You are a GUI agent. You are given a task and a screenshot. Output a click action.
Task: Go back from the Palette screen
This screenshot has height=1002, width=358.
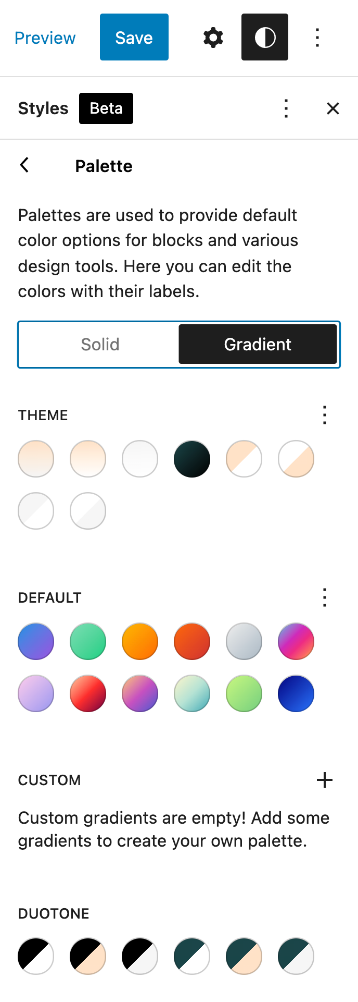(x=24, y=165)
